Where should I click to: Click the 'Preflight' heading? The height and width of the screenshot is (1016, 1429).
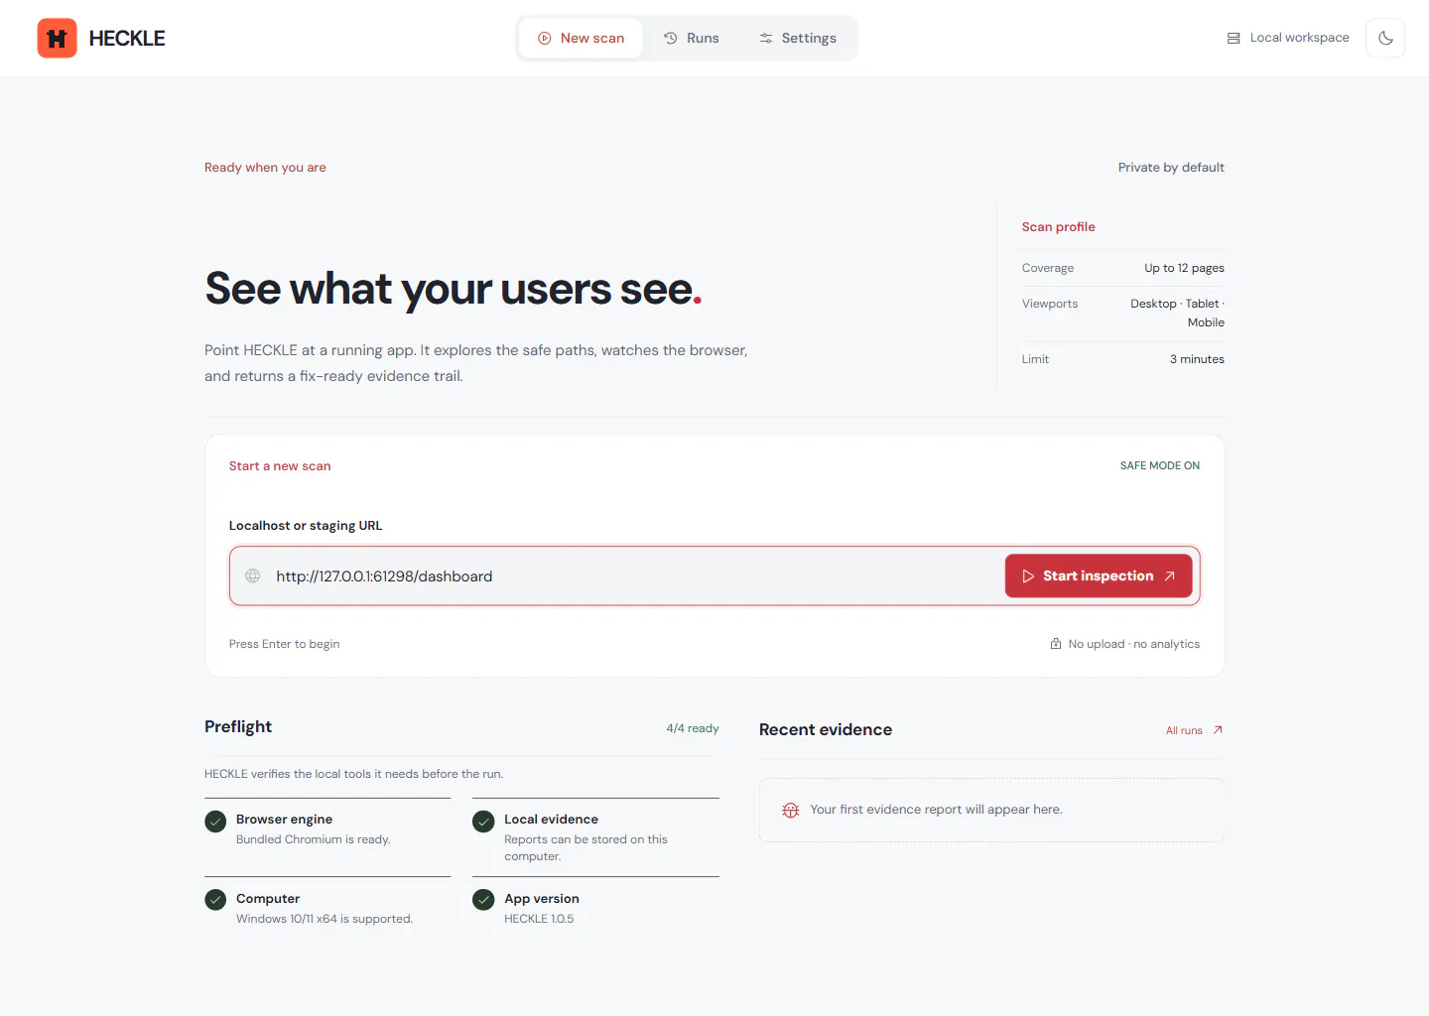pyautogui.click(x=238, y=726)
